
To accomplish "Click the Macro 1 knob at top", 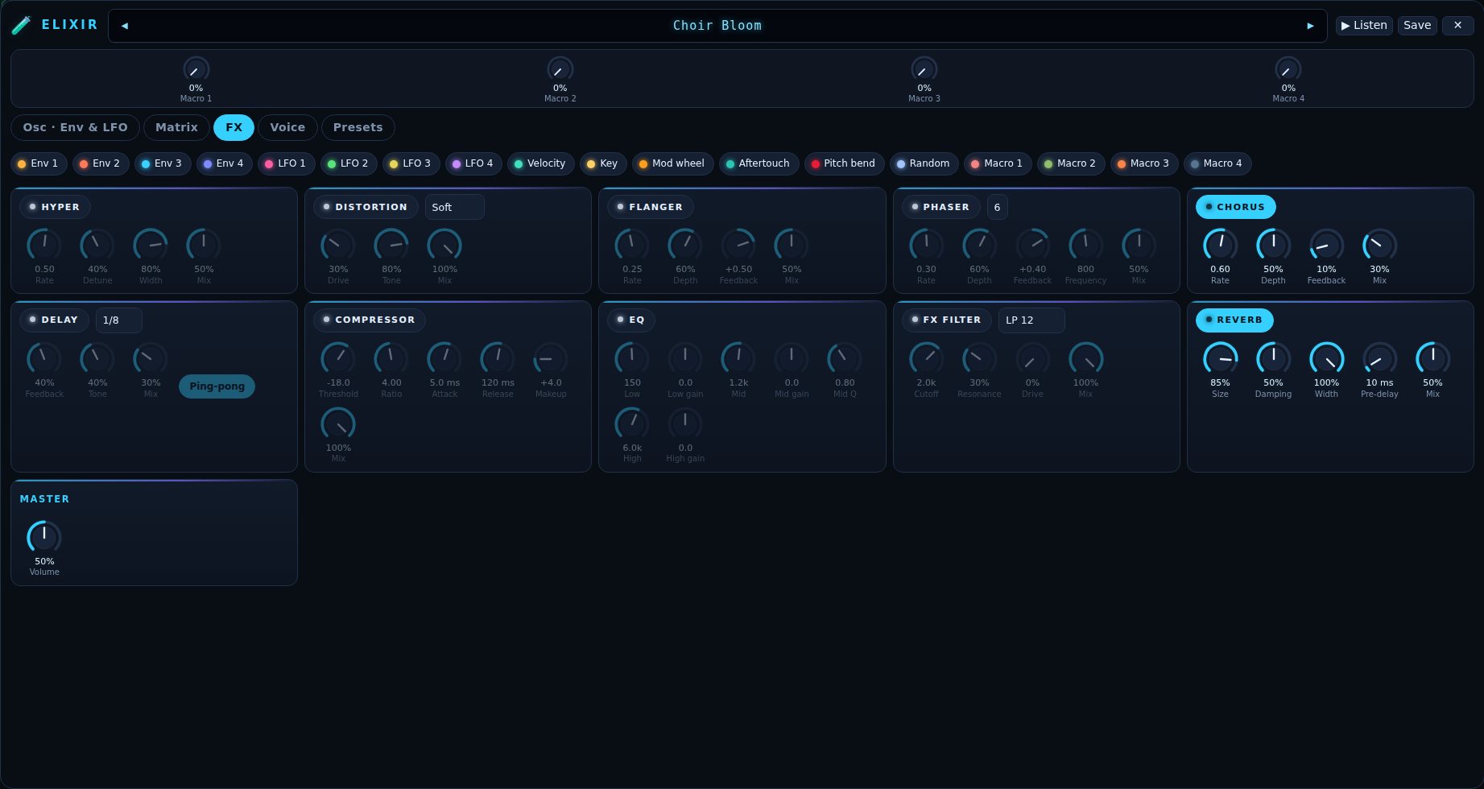I will coord(196,69).
